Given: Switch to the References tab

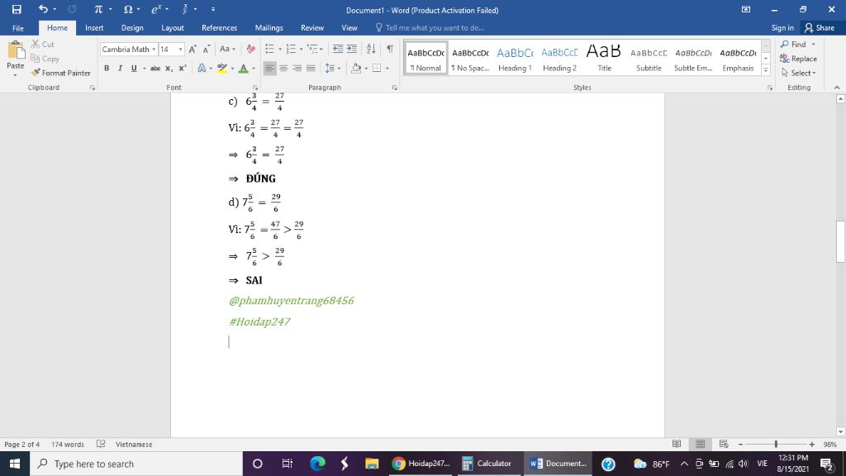Looking at the screenshot, I should point(219,27).
